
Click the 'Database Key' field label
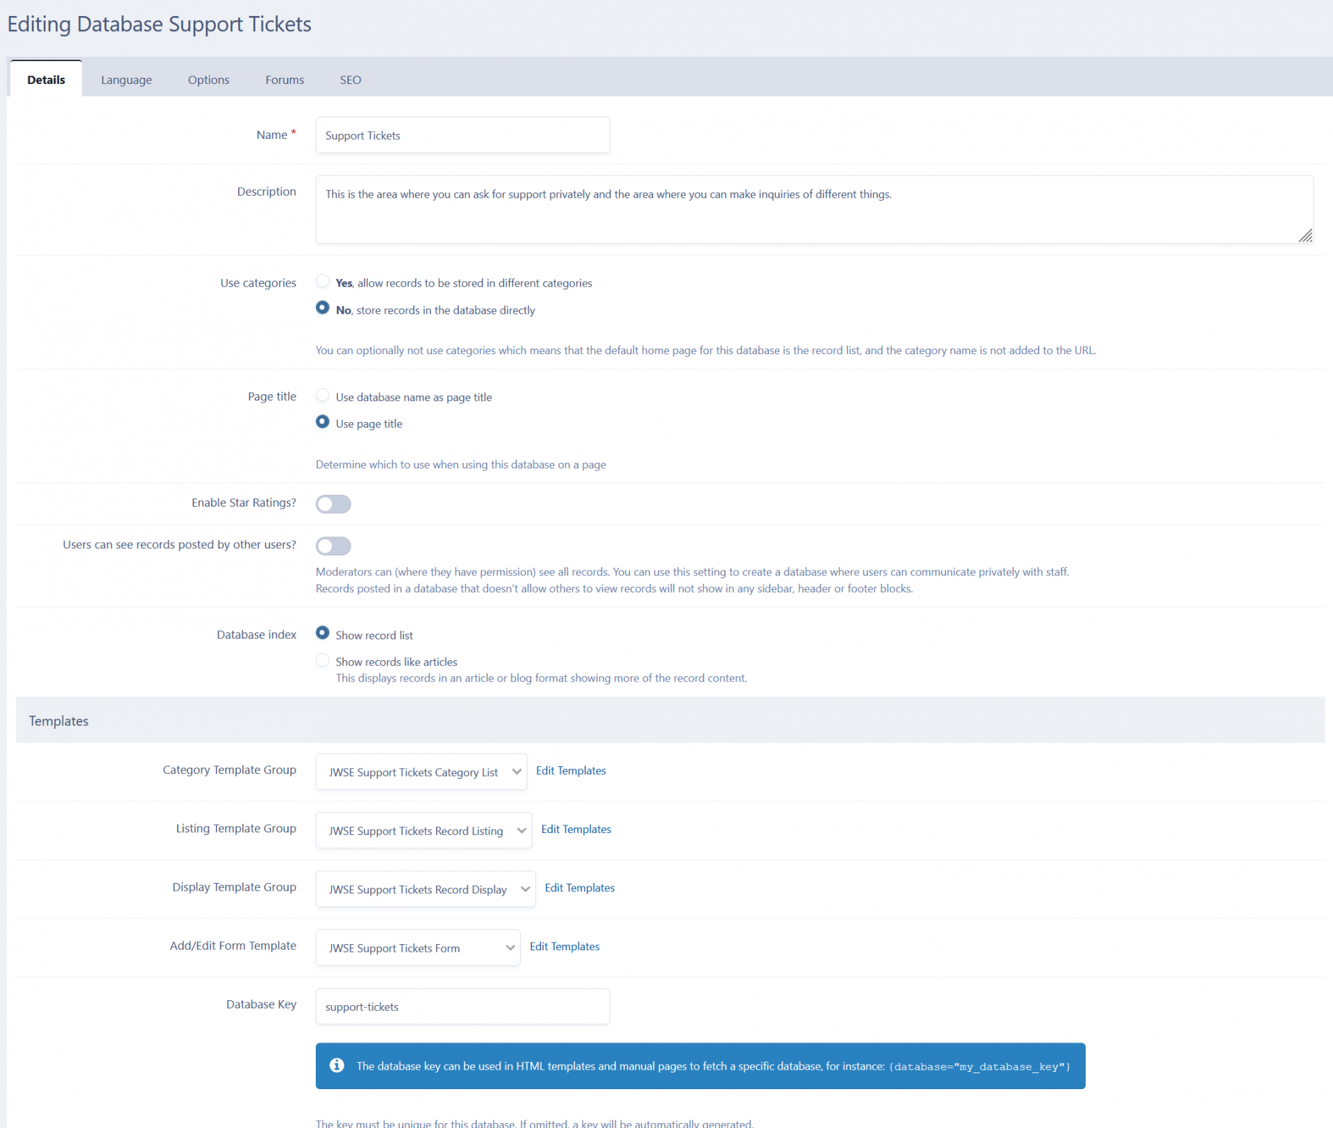pyautogui.click(x=261, y=1004)
